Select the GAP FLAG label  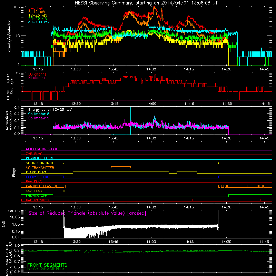click(x=34, y=154)
